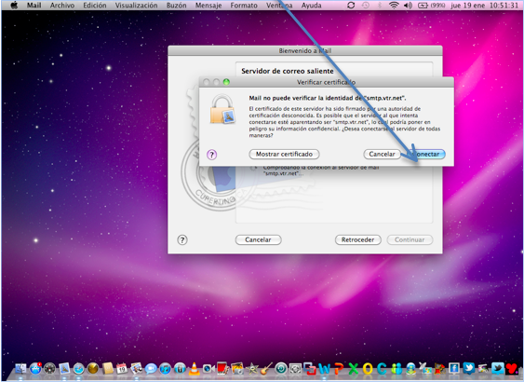Open the Apple menu

(14, 6)
